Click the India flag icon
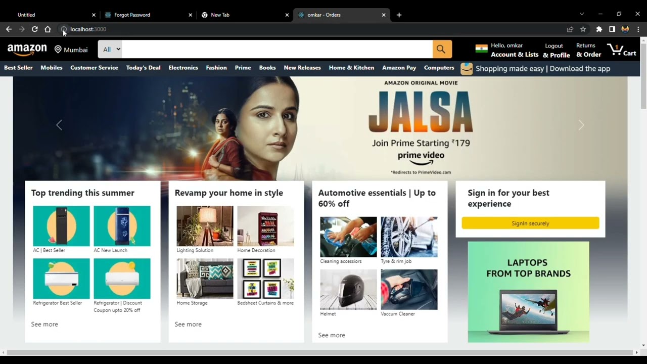 [x=482, y=49]
